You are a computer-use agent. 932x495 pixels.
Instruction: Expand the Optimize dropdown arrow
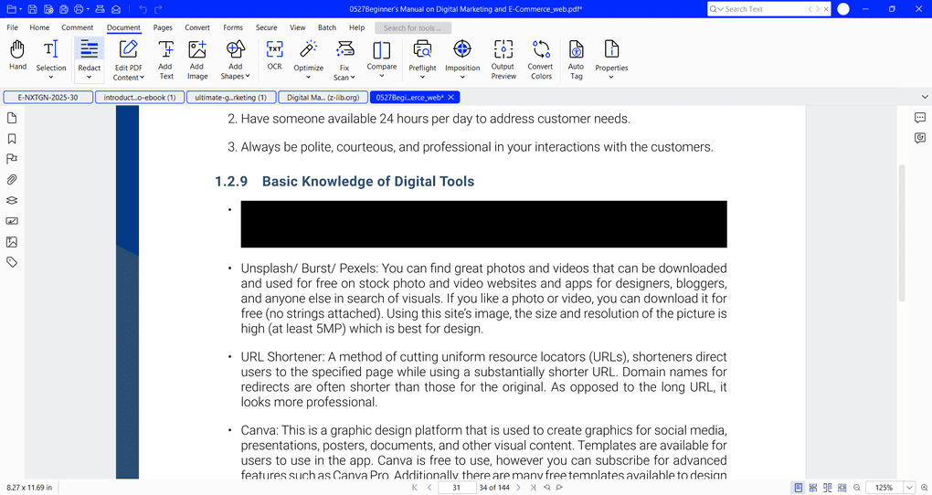309,78
